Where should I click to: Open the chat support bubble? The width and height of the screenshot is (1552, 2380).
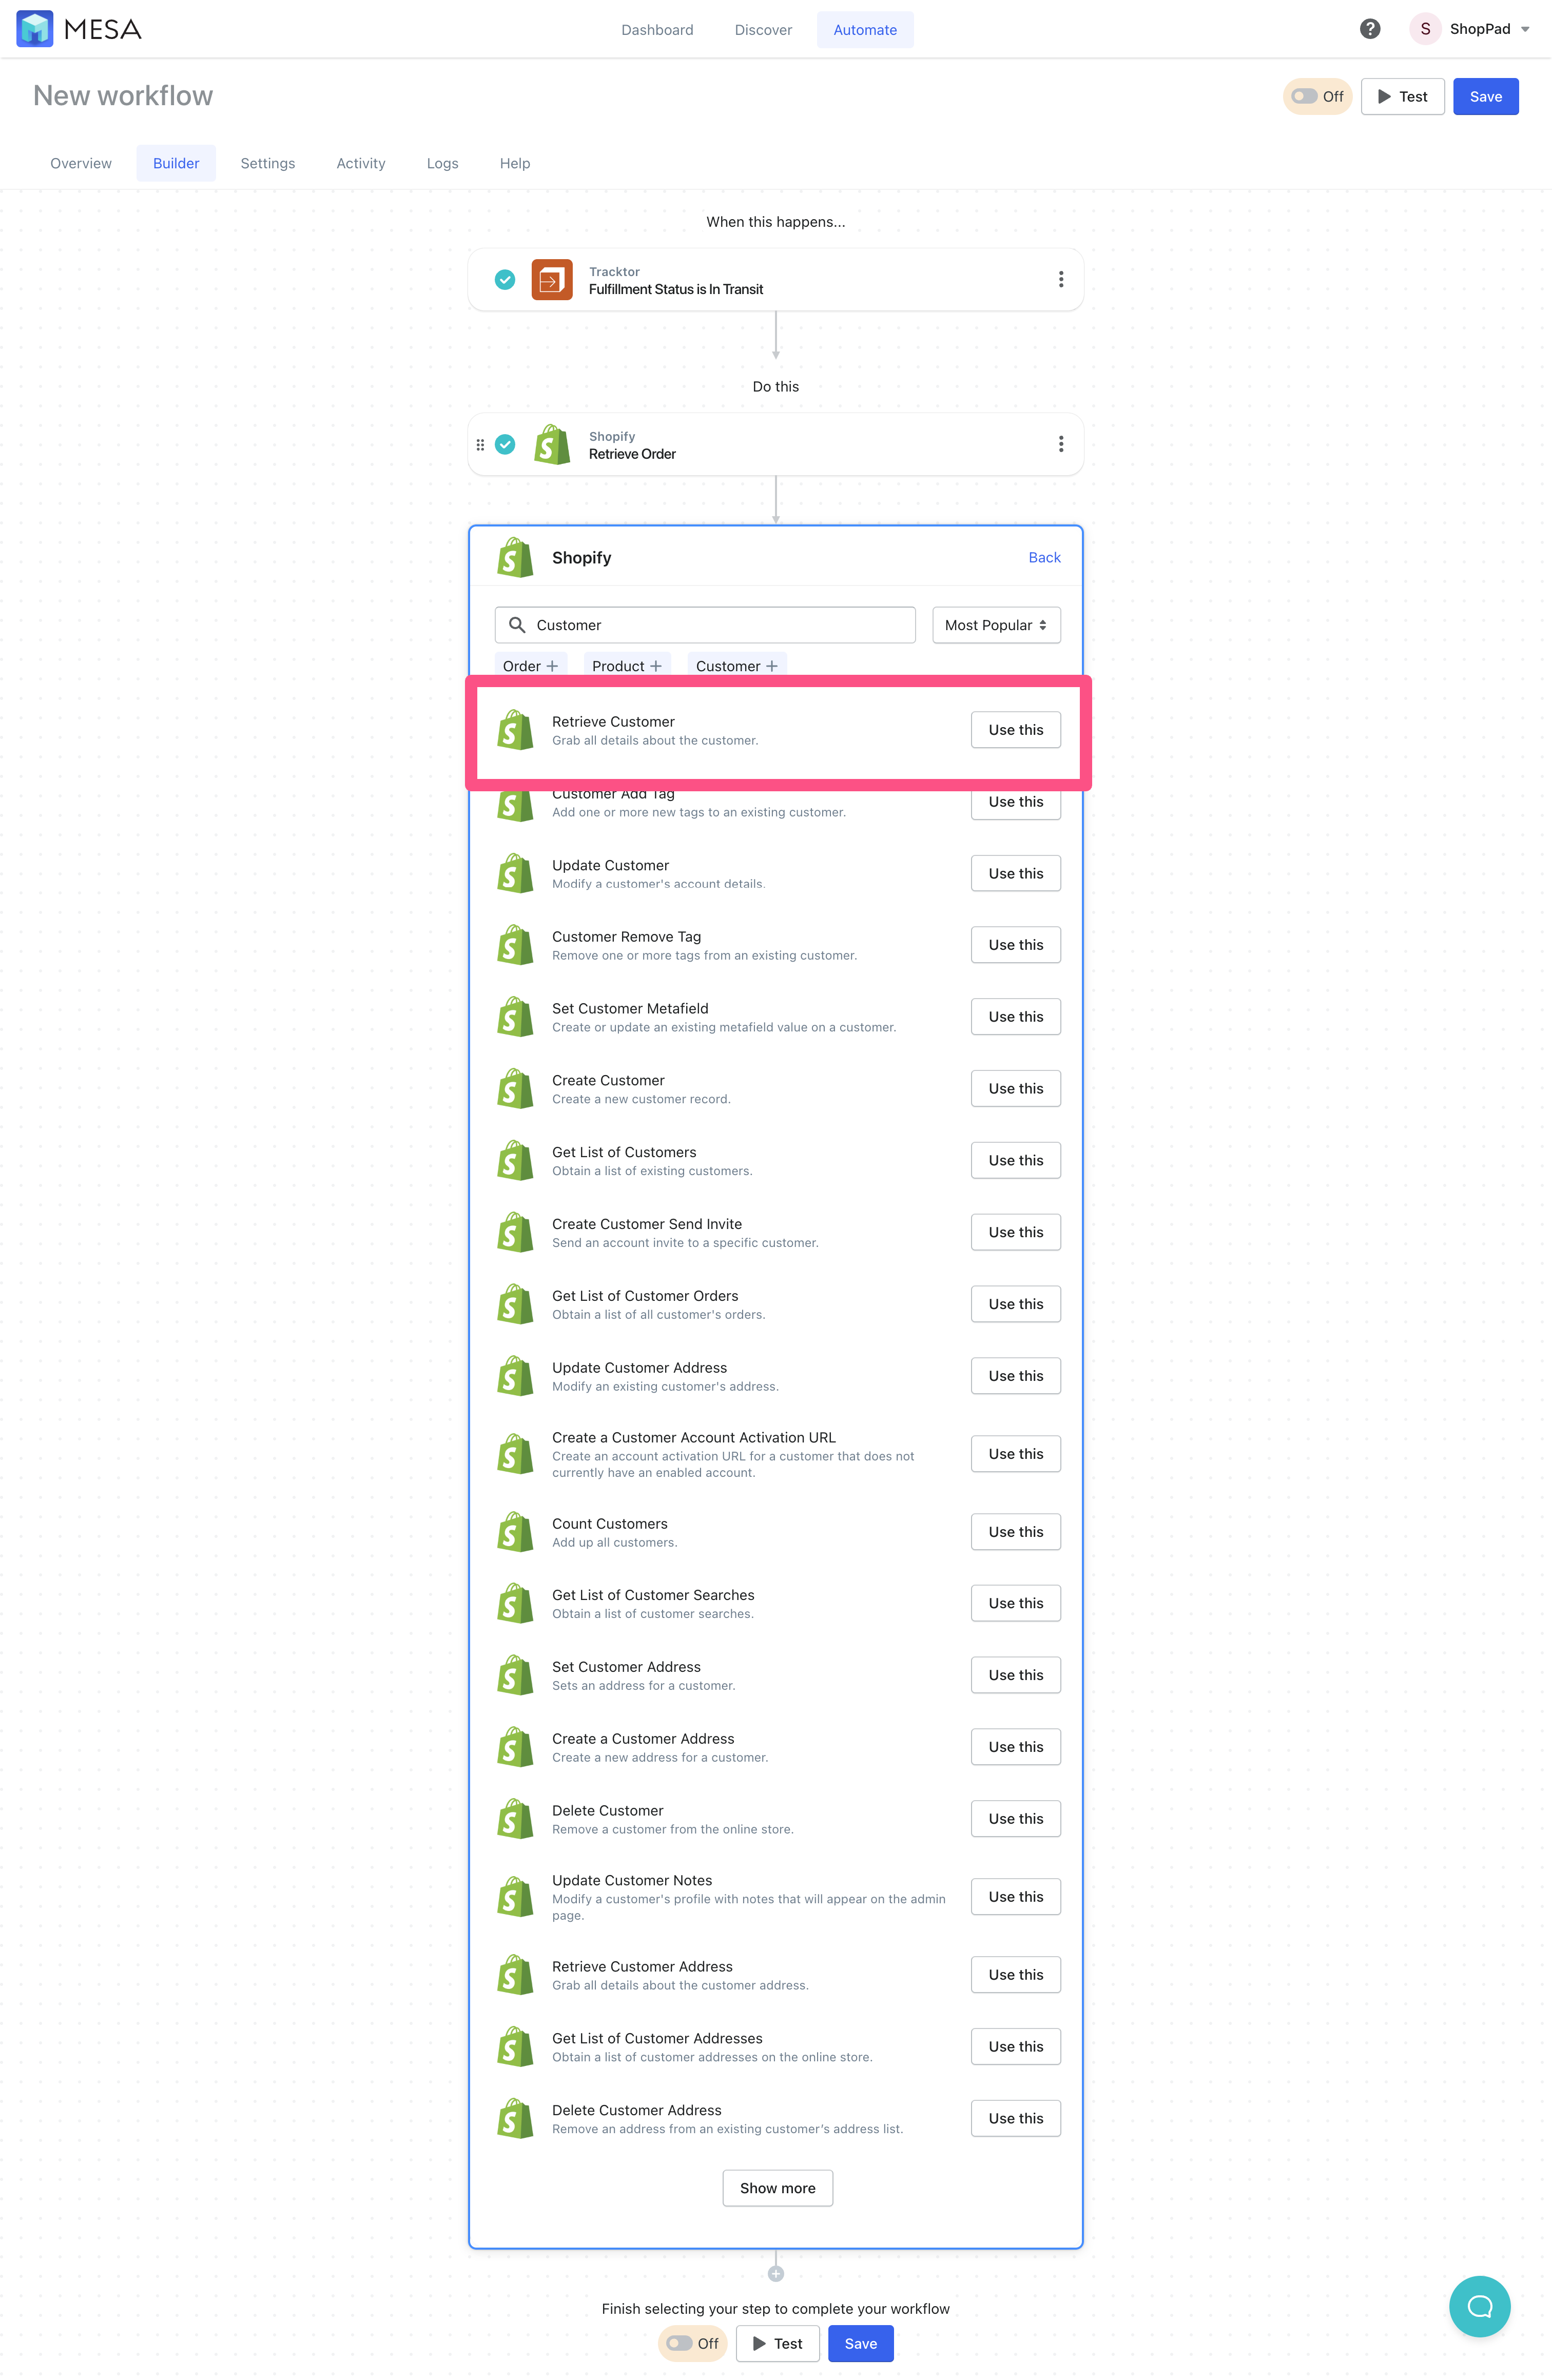tap(1479, 2307)
